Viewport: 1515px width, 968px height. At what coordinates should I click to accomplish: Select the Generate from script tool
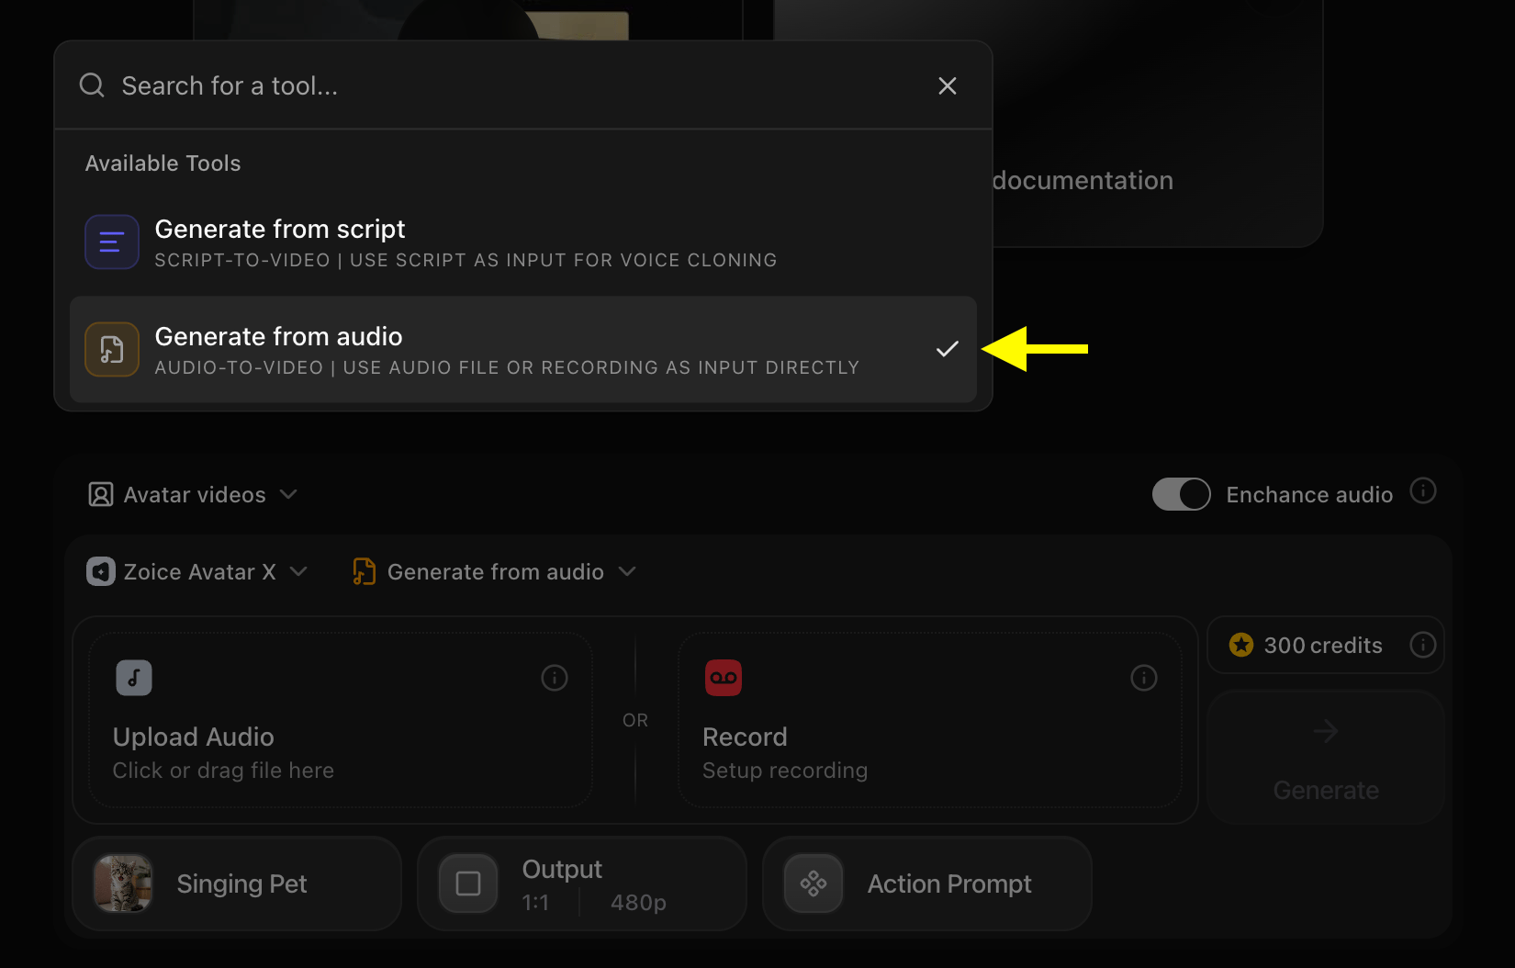(523, 242)
